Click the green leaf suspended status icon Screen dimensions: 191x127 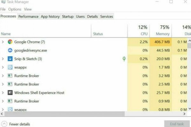pyautogui.click(x=124, y=59)
